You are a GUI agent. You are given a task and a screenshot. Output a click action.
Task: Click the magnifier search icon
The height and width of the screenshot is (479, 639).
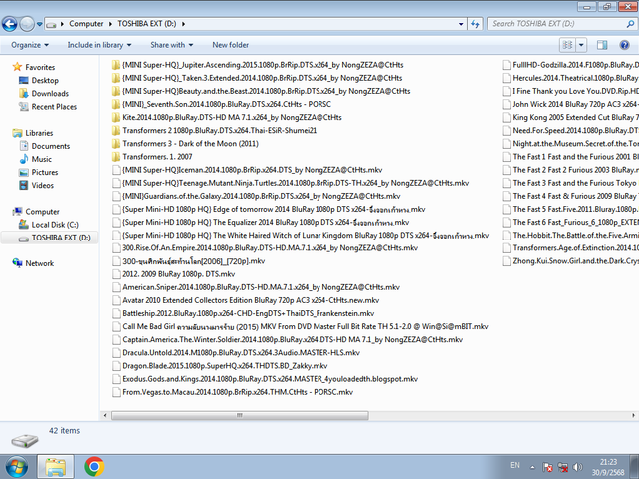point(630,24)
